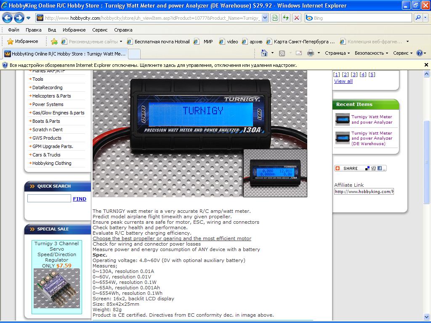Expand the Print options dropdown arrow
This screenshot has width=431, height=323.
coord(319,53)
